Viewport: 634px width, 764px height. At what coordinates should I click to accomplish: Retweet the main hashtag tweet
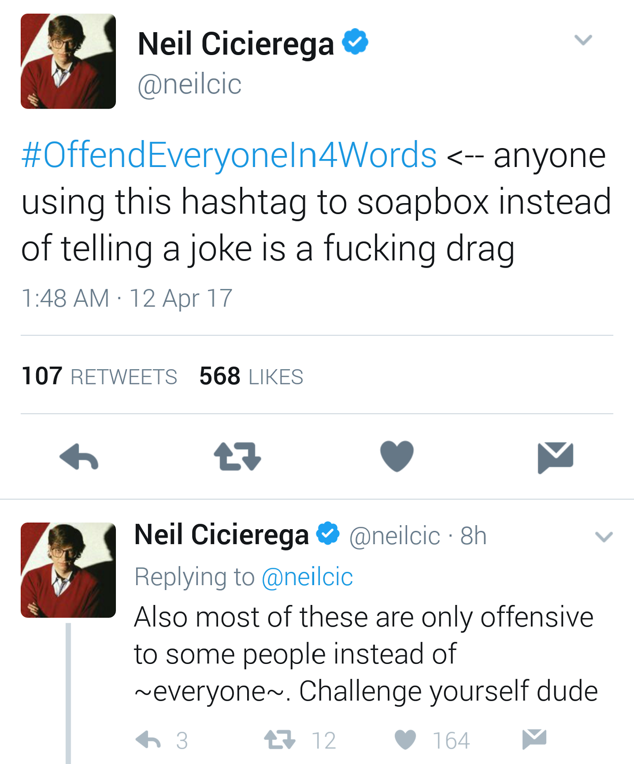[237, 457]
